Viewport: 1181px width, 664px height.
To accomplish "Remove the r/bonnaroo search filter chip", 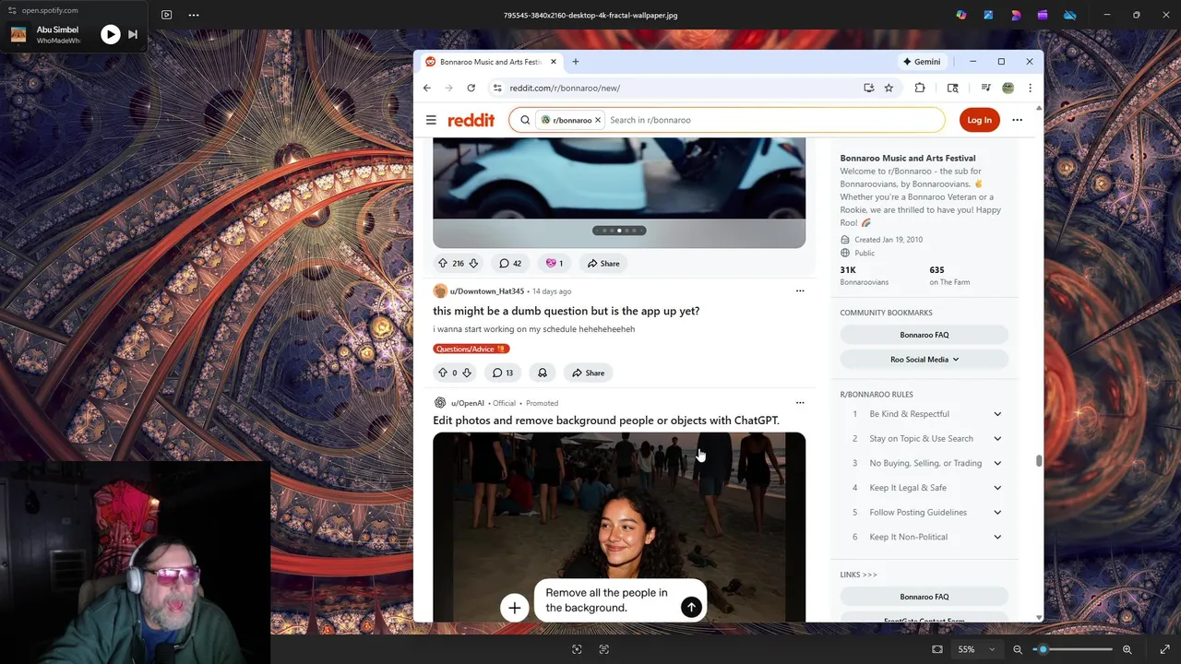I will 598,120.
